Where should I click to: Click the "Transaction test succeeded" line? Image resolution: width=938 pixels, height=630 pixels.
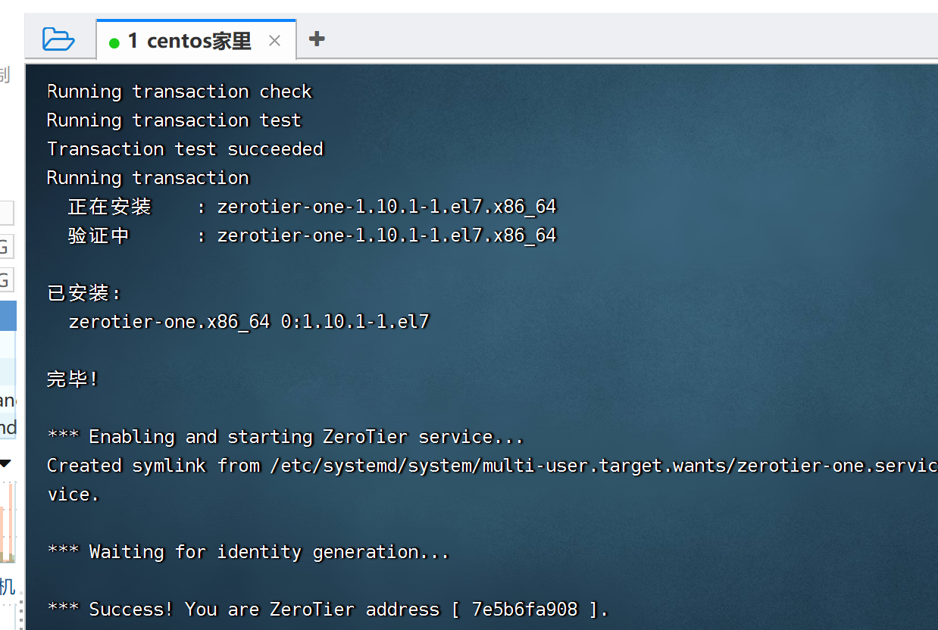[x=185, y=149]
